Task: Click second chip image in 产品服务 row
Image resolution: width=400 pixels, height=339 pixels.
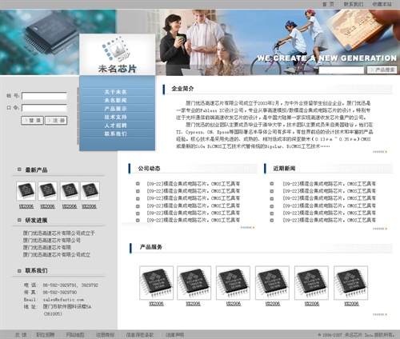Action: (x=194, y=283)
